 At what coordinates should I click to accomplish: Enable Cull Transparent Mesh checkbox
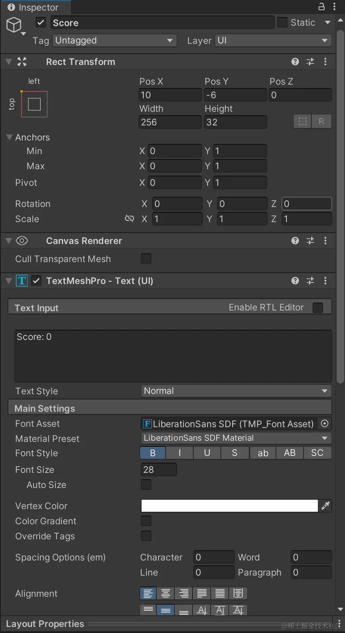146,259
